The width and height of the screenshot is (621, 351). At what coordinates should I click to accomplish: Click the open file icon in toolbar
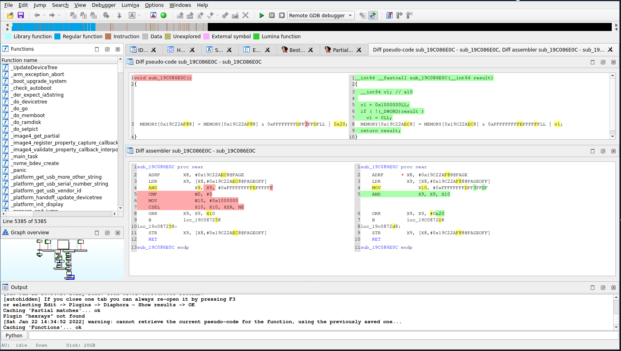coord(10,15)
